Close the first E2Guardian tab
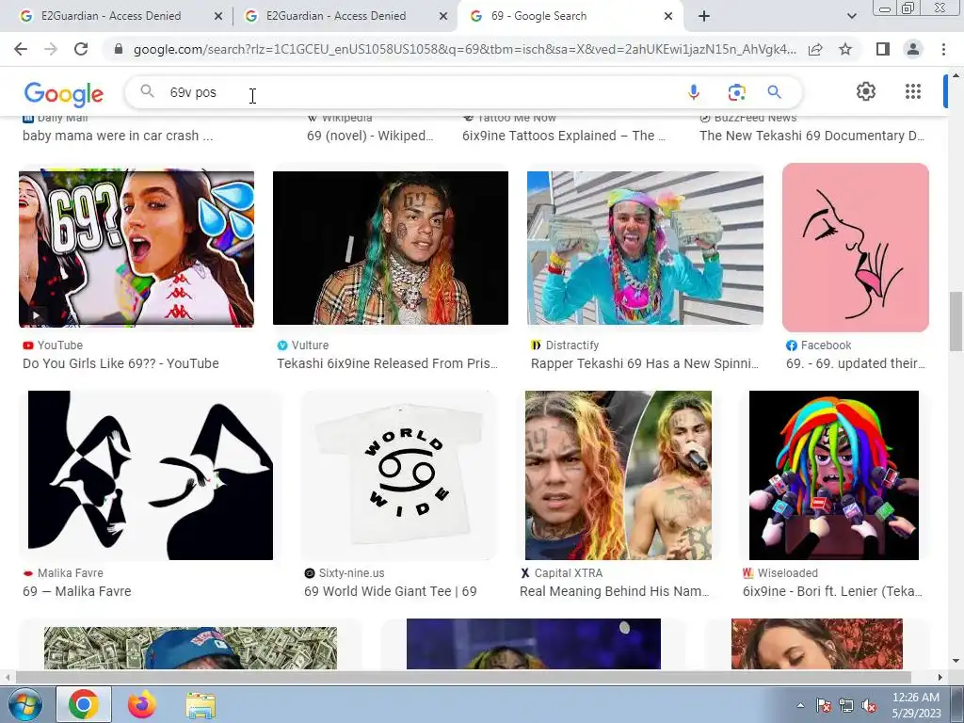 218,16
